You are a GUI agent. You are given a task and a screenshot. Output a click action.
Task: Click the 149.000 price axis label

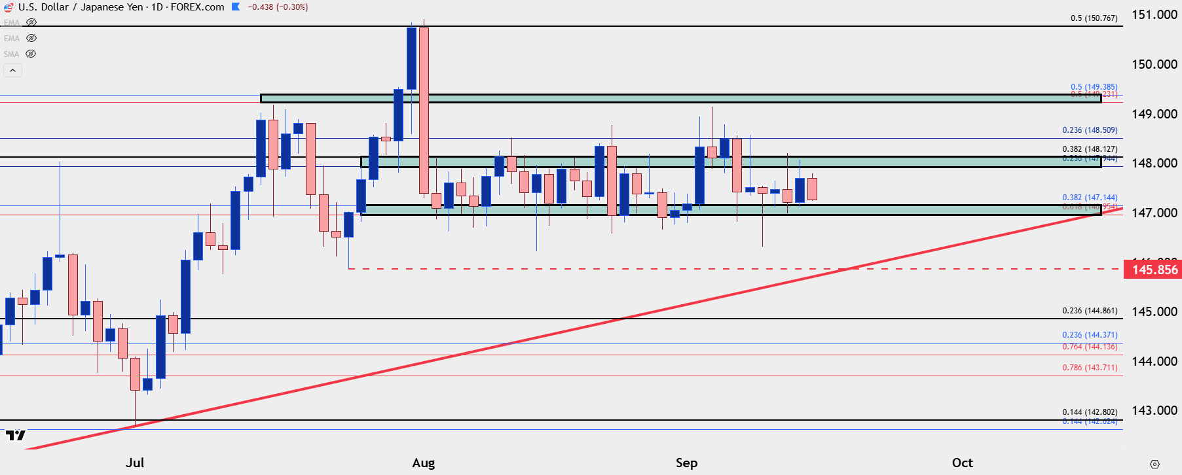1154,114
